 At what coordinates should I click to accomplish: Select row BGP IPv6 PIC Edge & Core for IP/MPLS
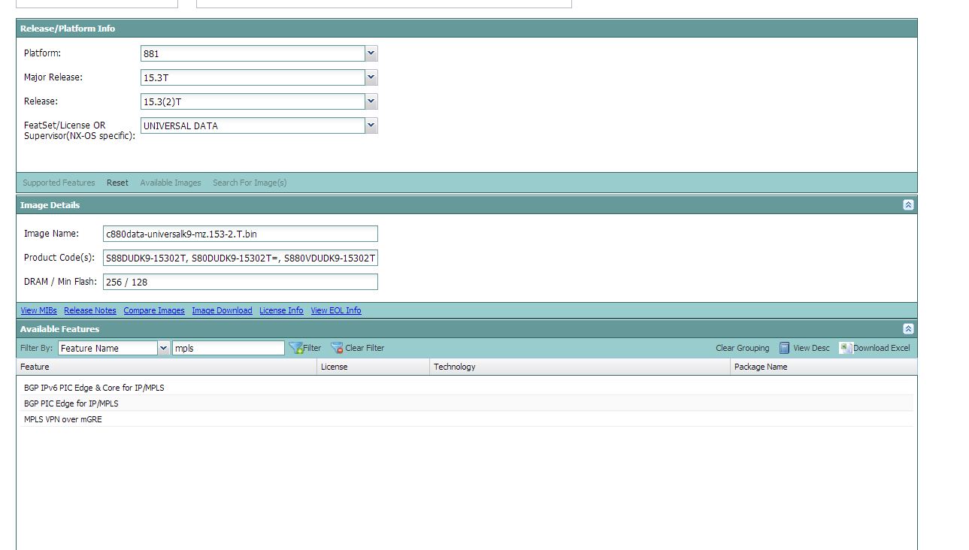click(x=468, y=388)
